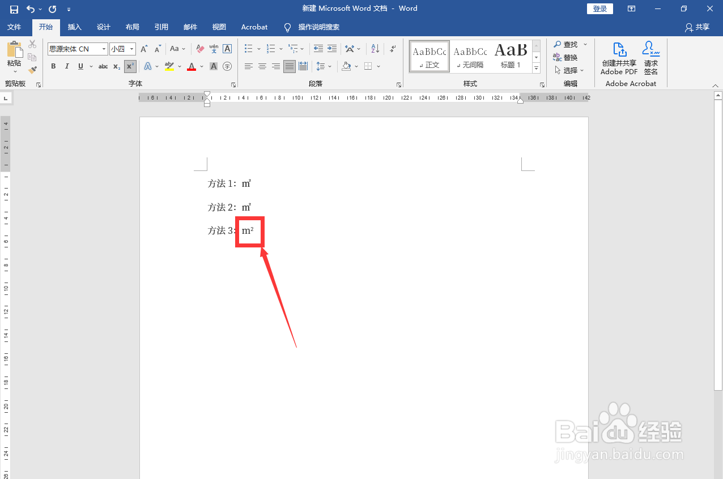Viewport: 723px width, 479px height.
Task: Click Create and Share Adobe PDF
Action: click(x=619, y=58)
